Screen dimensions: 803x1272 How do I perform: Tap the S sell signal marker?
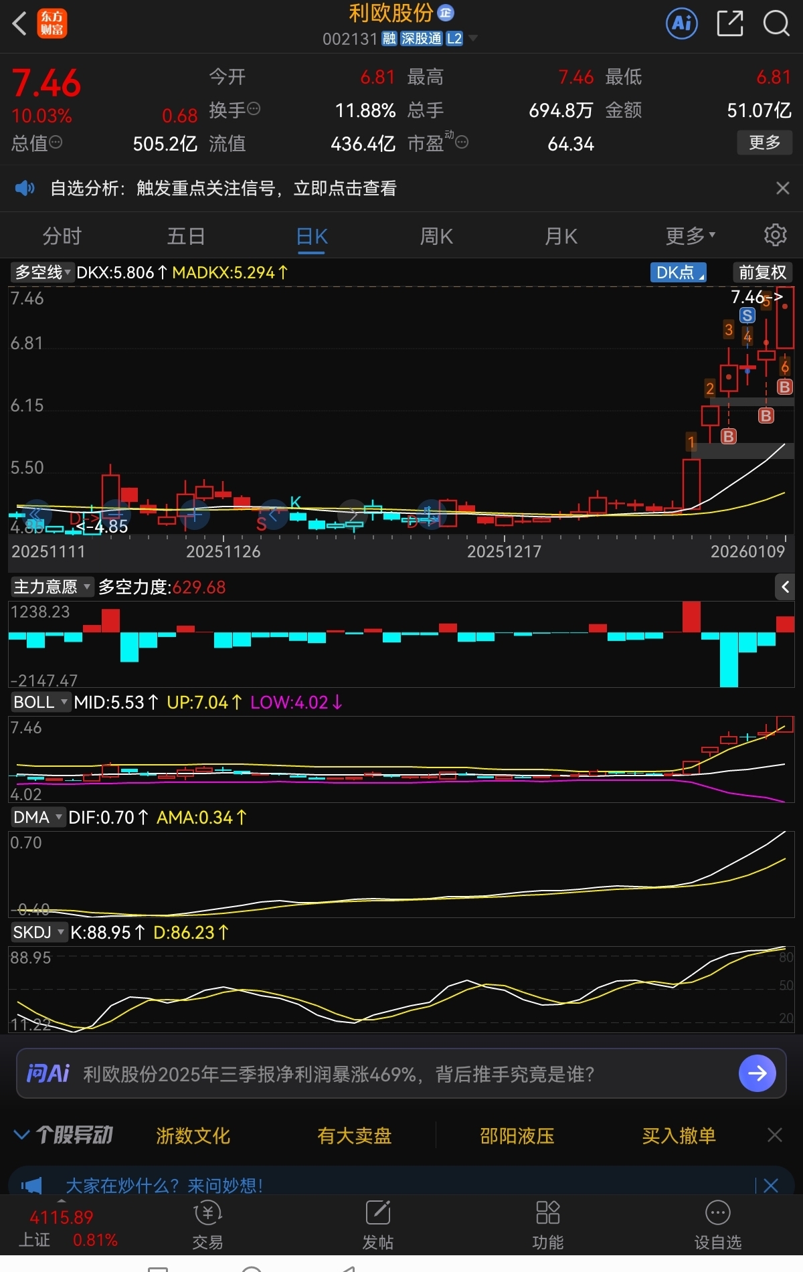[x=747, y=315]
